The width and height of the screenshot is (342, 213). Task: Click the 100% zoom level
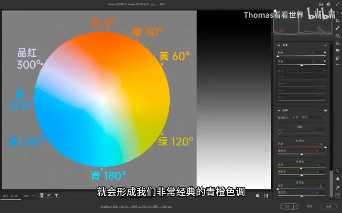click(x=26, y=196)
